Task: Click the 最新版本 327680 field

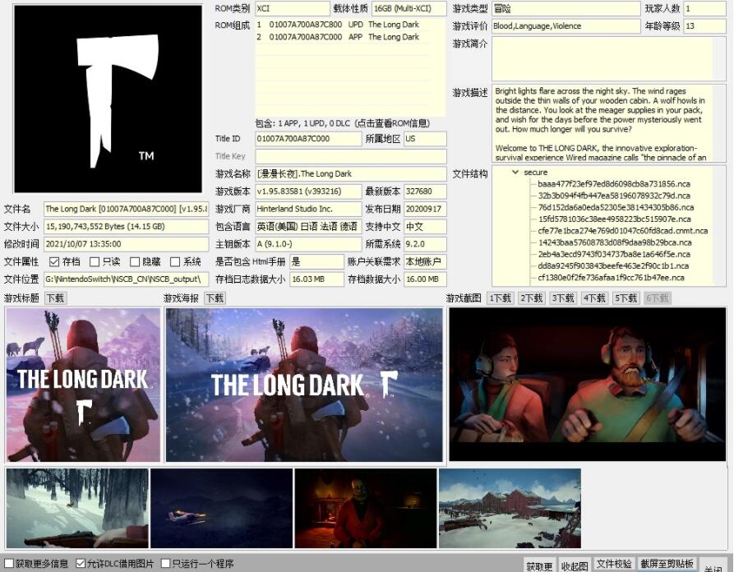Action: click(x=425, y=191)
